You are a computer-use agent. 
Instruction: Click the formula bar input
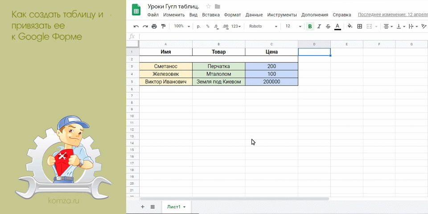[284, 36]
